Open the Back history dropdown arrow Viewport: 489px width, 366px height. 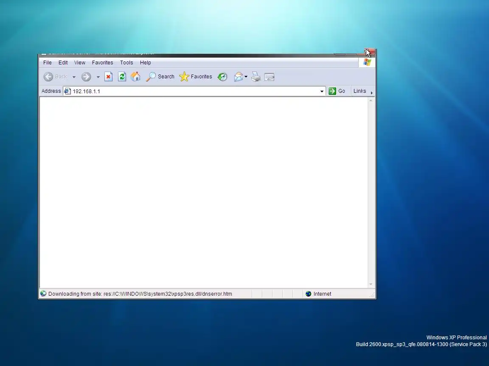tap(74, 77)
